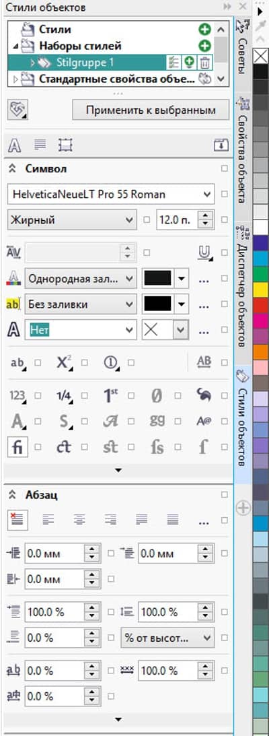Open the Жирный font style dropdown
This screenshot has height=736, width=269.
(72, 220)
